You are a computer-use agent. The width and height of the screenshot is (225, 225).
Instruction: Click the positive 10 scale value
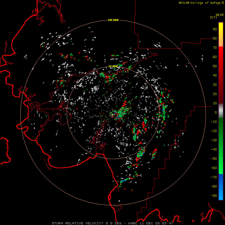pos(215,103)
